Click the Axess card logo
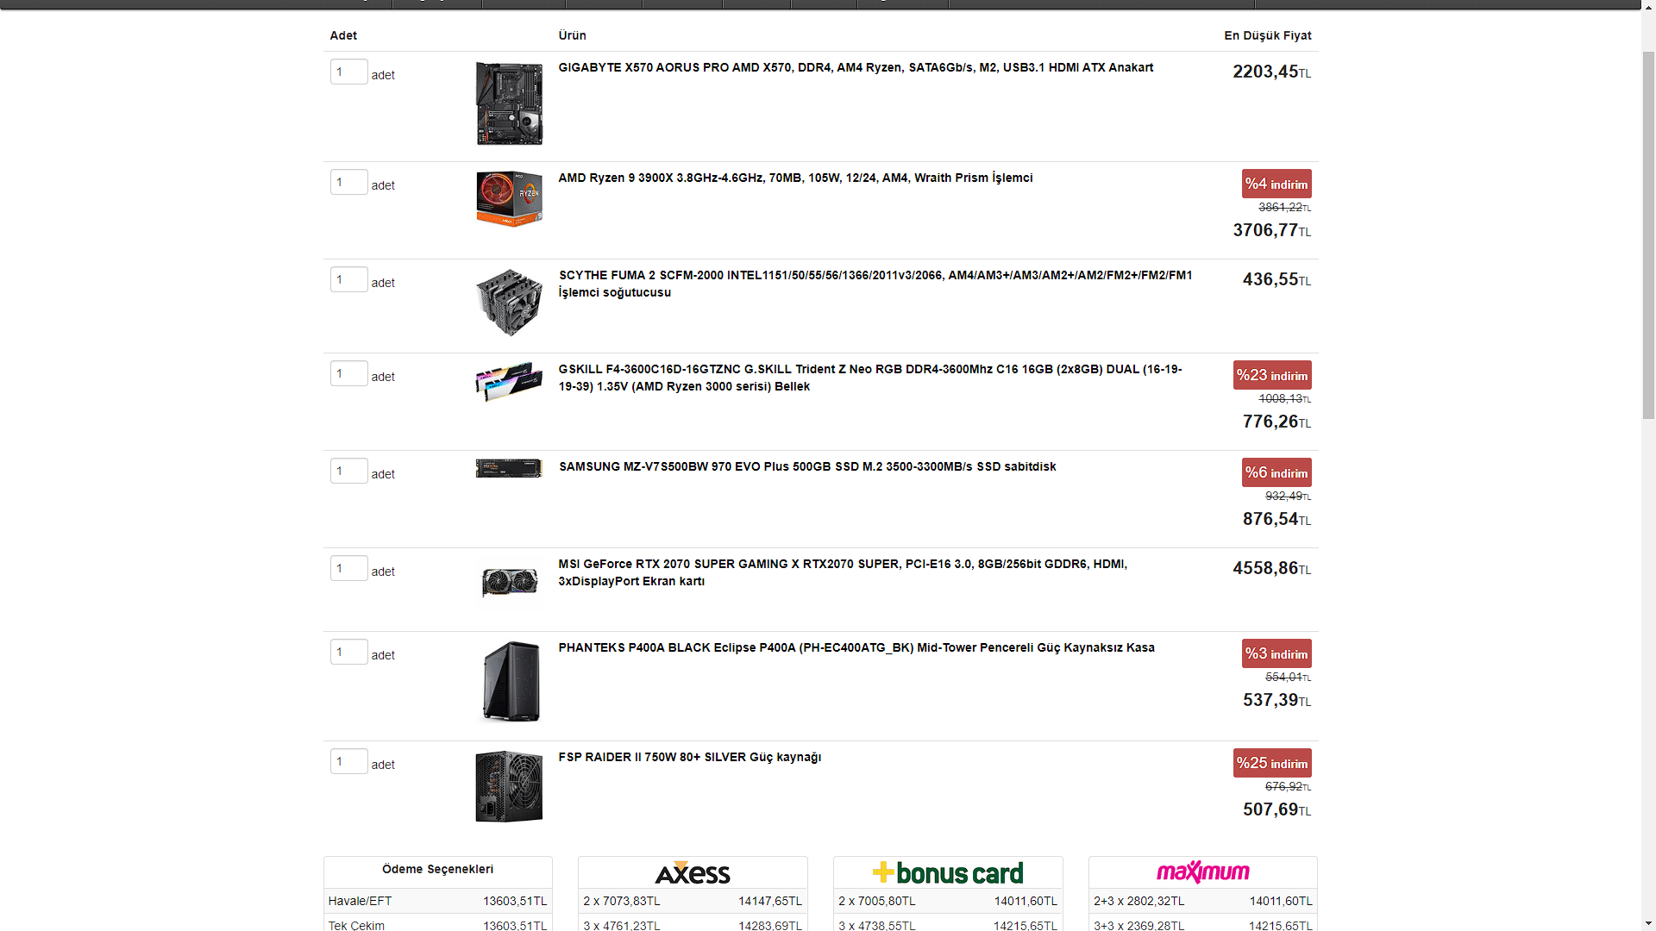The height and width of the screenshot is (931, 1656). point(693,872)
